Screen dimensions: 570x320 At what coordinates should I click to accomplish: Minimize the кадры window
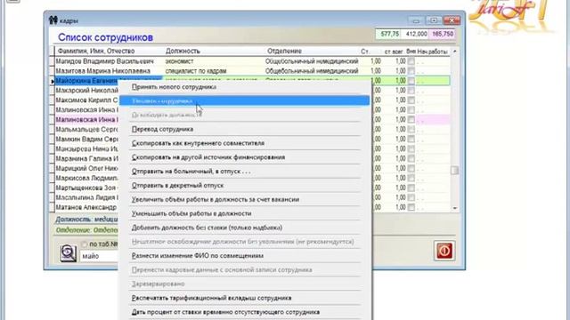[x=416, y=20]
